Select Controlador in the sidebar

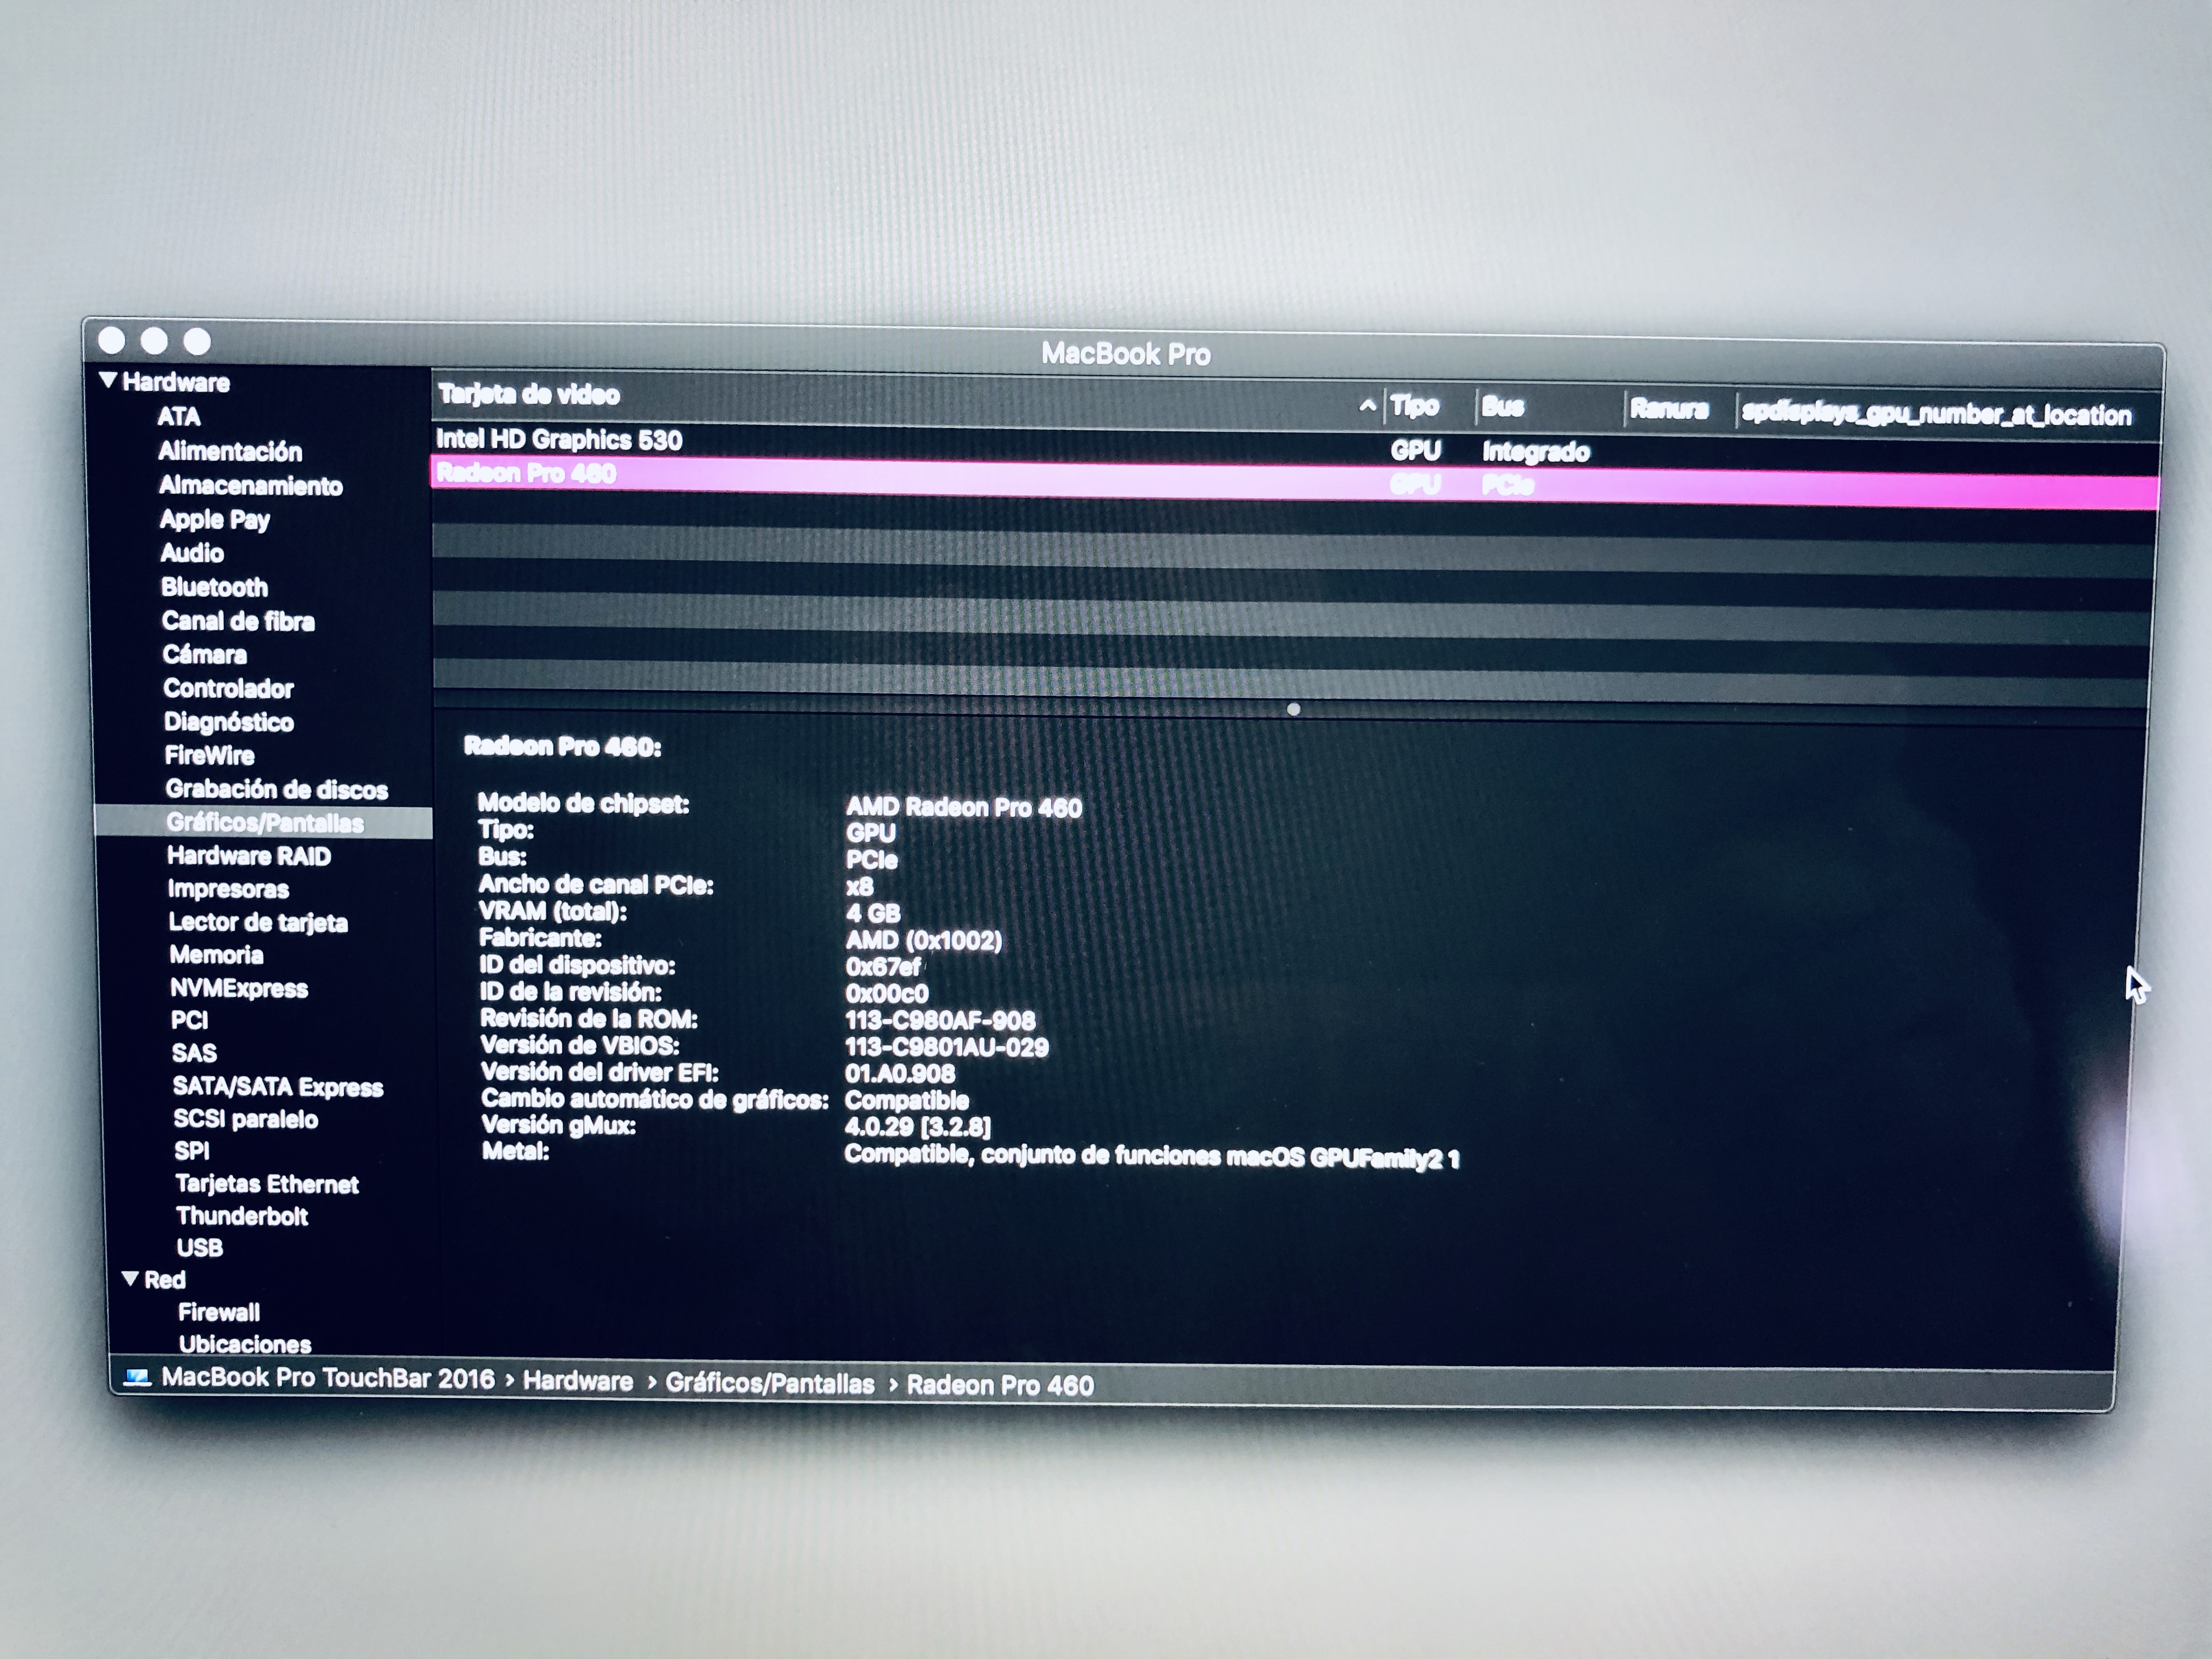pyautogui.click(x=229, y=689)
